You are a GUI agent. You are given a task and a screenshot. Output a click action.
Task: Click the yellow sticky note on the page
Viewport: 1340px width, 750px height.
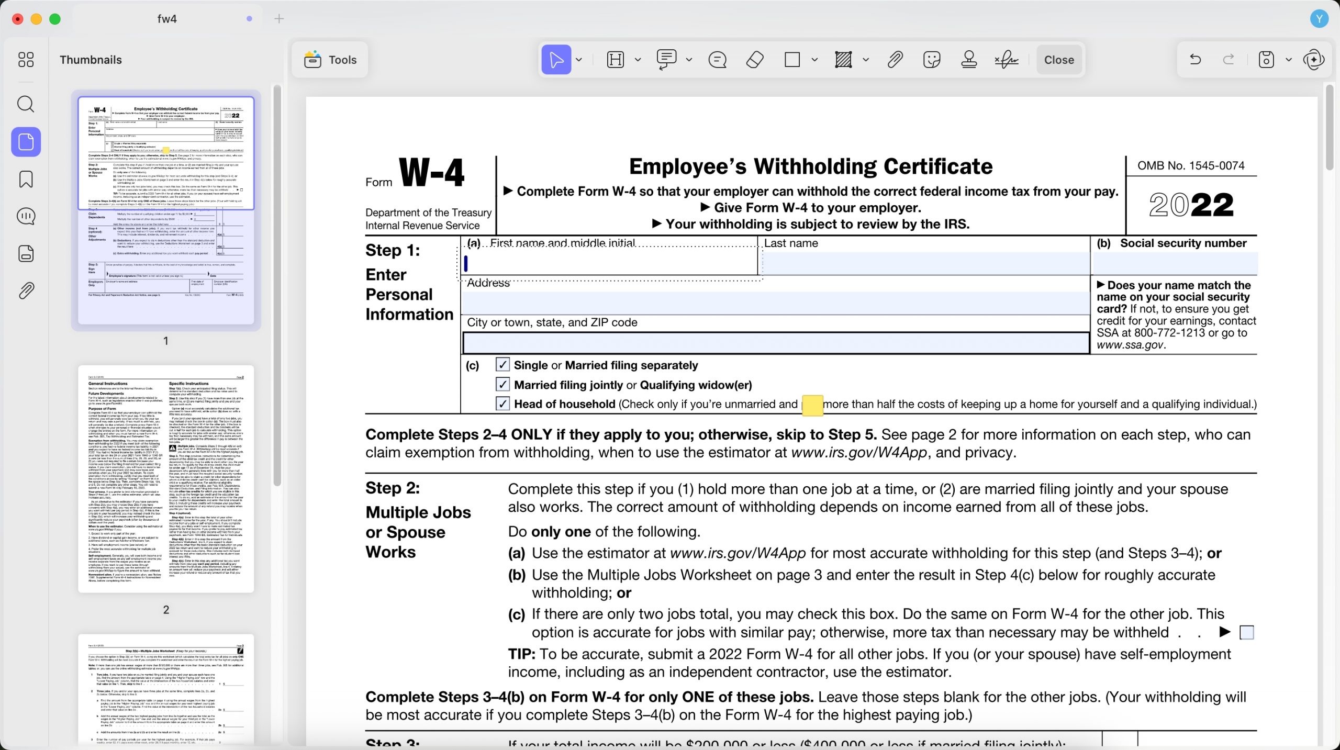point(812,406)
